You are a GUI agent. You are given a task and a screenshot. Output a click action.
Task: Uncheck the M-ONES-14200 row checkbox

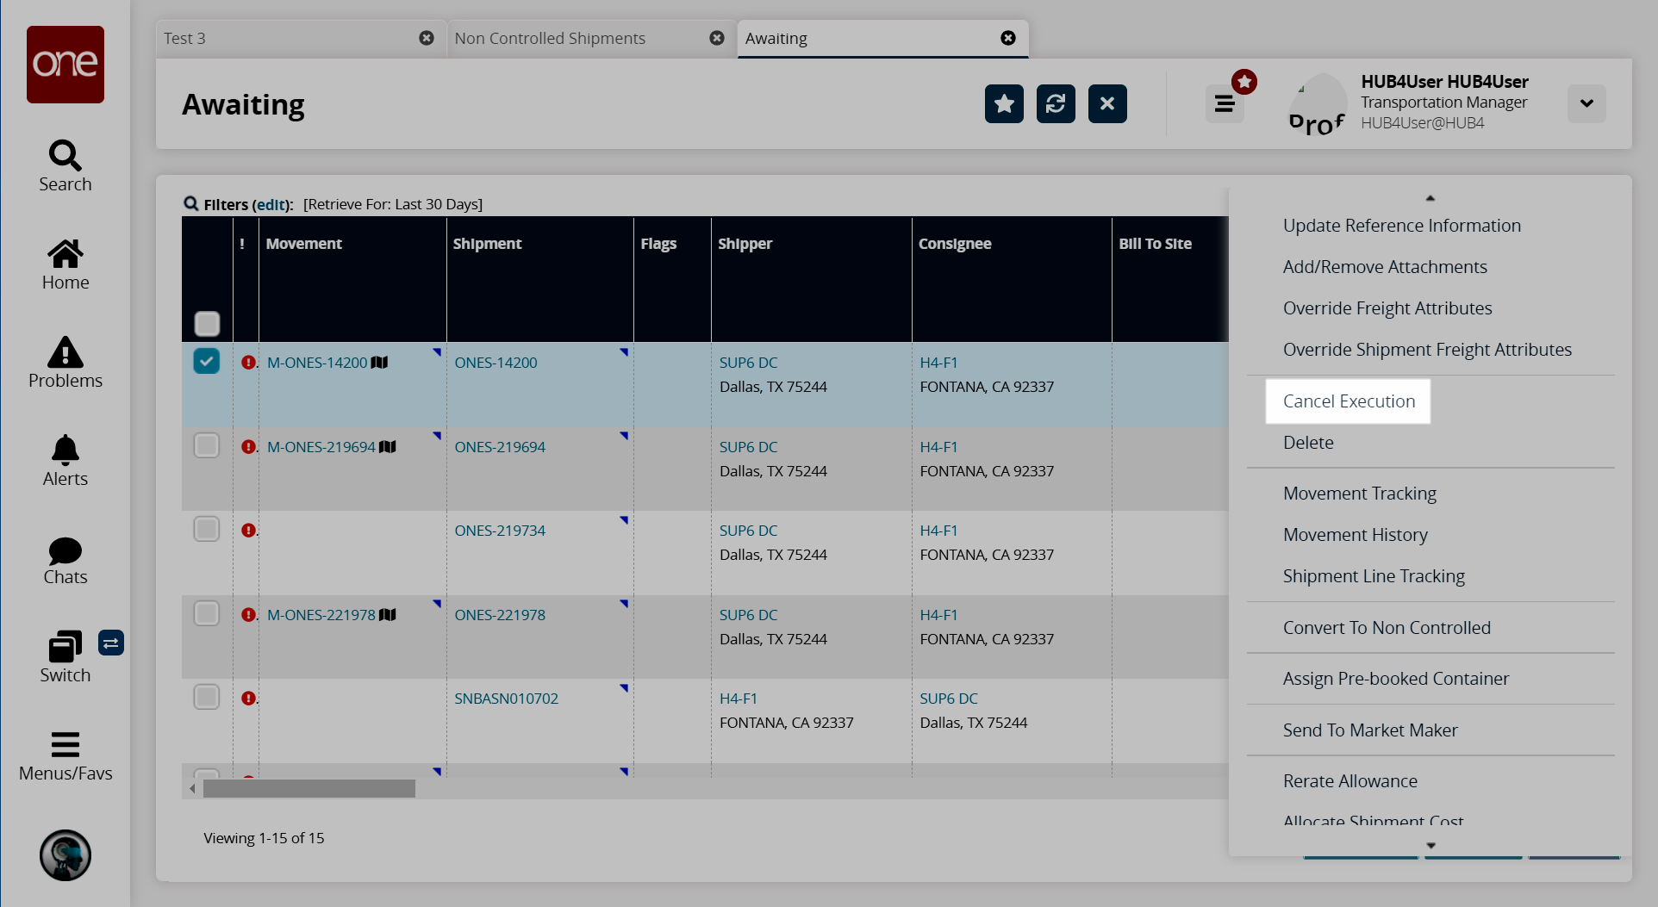(x=207, y=361)
